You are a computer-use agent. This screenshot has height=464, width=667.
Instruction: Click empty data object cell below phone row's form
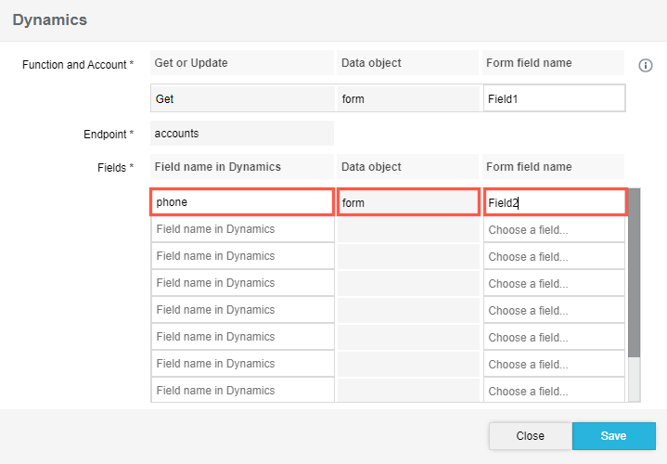[x=408, y=229]
